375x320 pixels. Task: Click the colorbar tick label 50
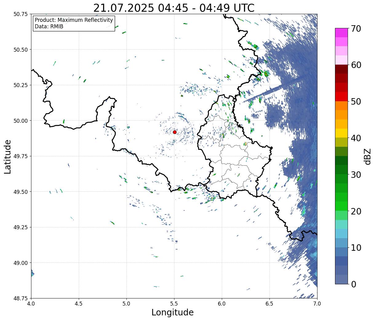(356, 102)
